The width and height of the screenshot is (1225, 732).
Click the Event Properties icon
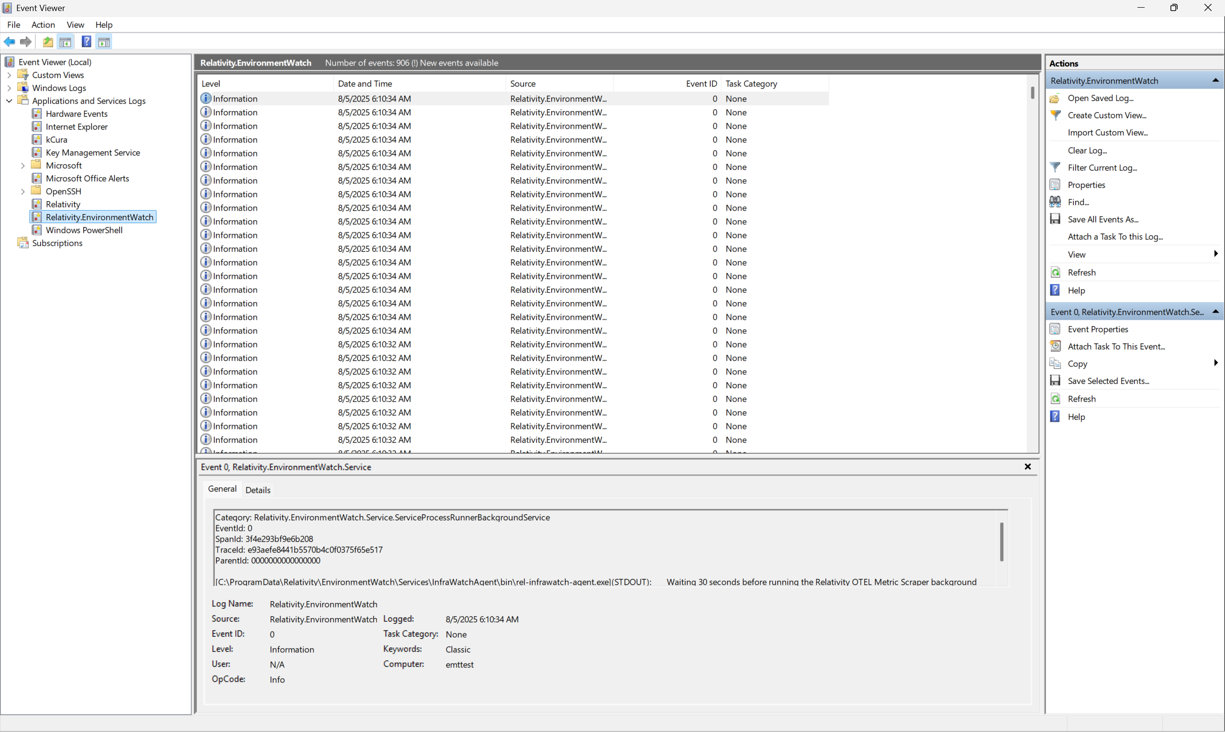coord(1056,329)
